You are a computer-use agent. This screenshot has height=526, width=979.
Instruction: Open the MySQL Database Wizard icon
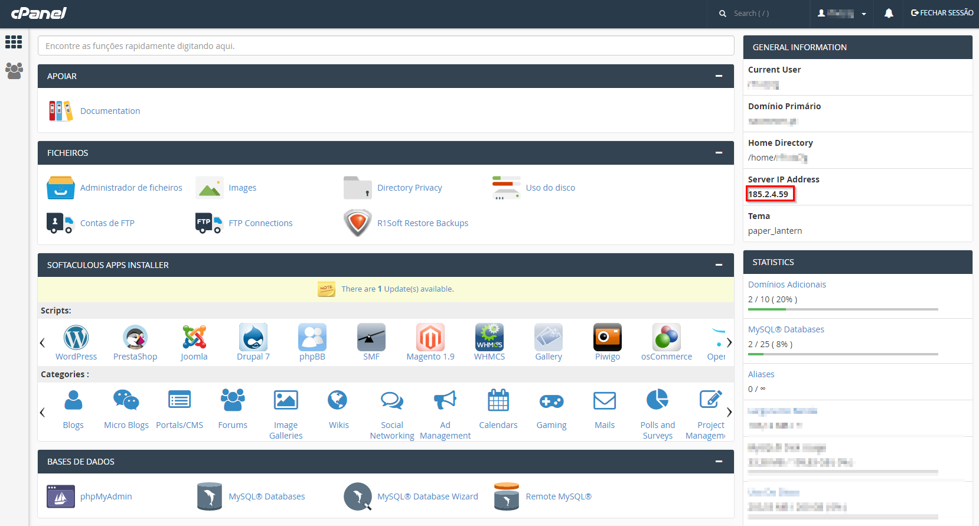[358, 496]
